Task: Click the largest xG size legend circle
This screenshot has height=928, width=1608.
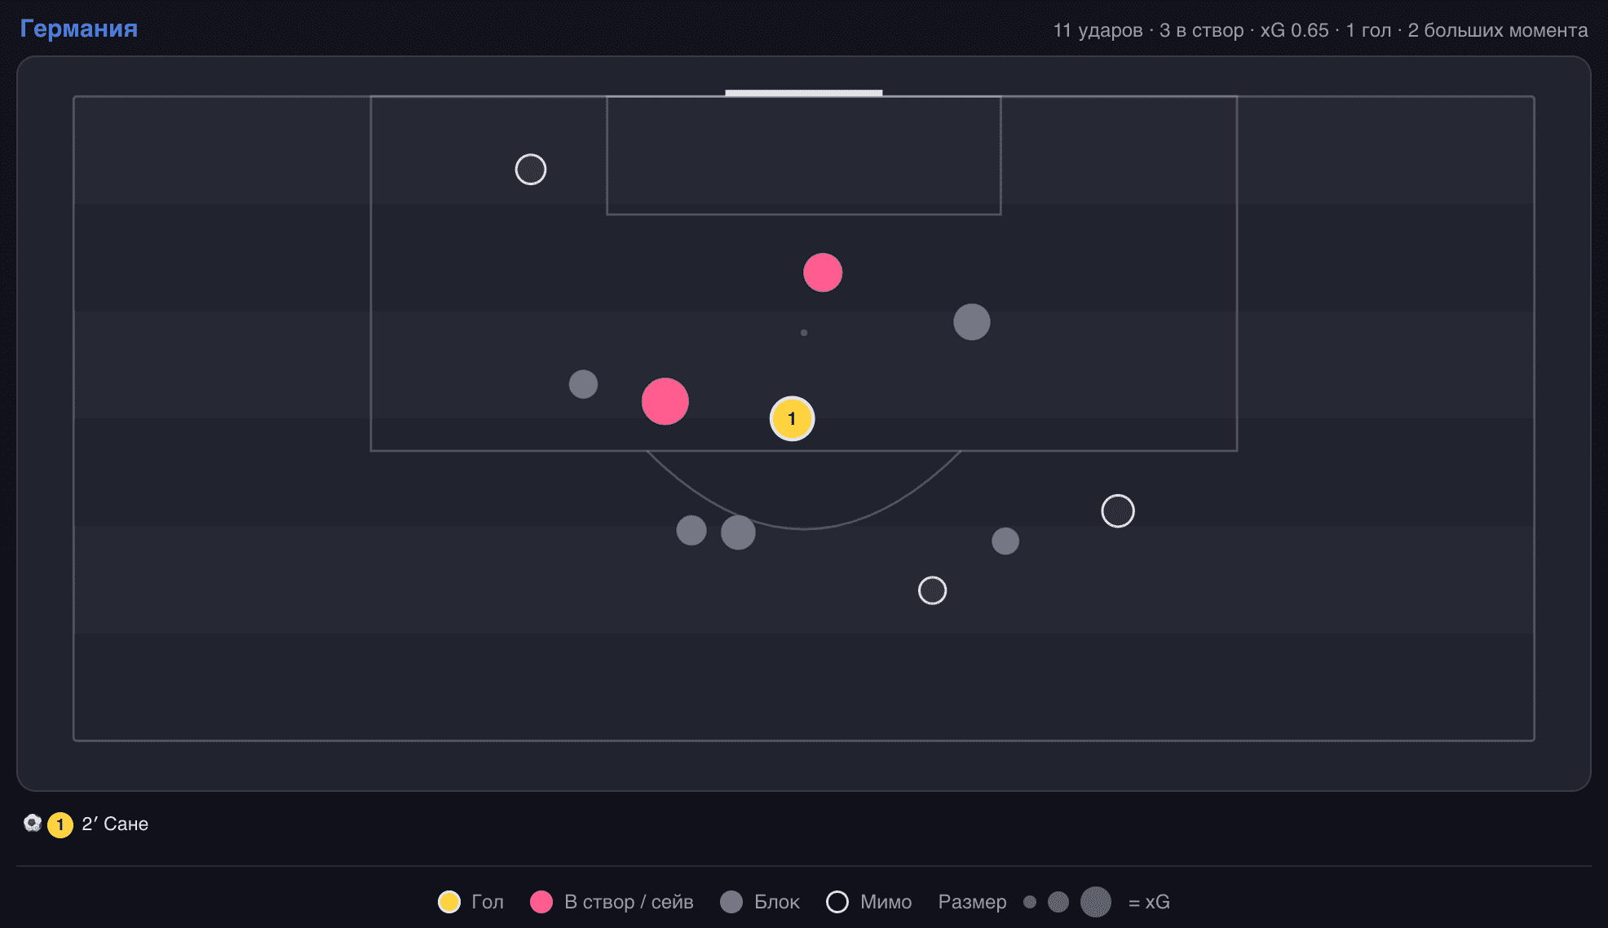Action: click(x=1096, y=902)
